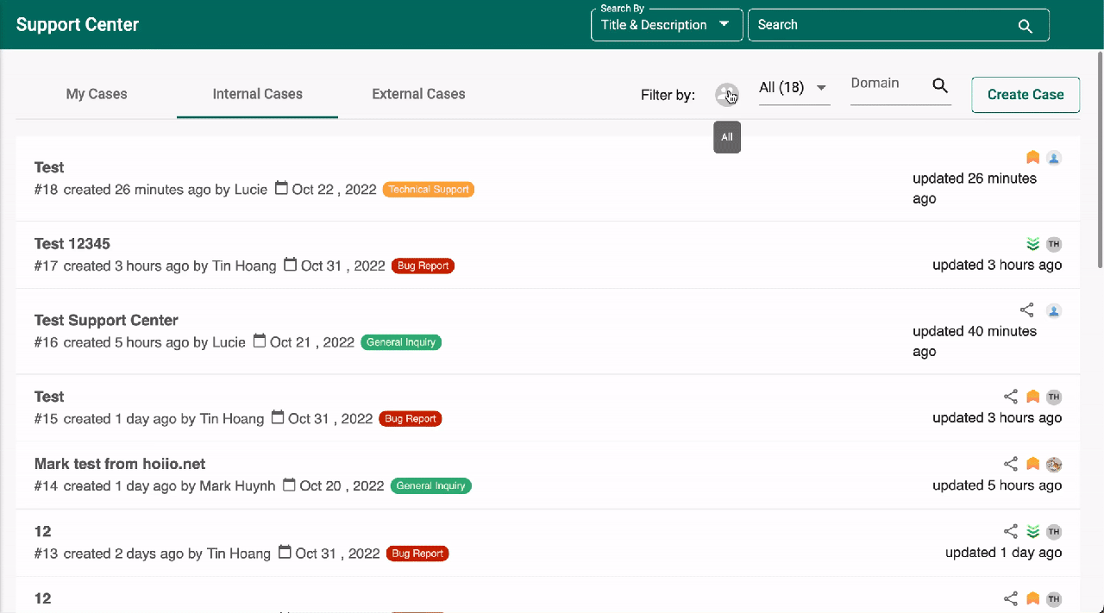Open the Search By Title & Description dropdown
Viewport: 1104px width, 613px height.
point(667,25)
